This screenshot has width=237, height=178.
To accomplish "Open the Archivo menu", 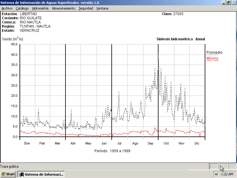I will pyautogui.click(x=7, y=8).
